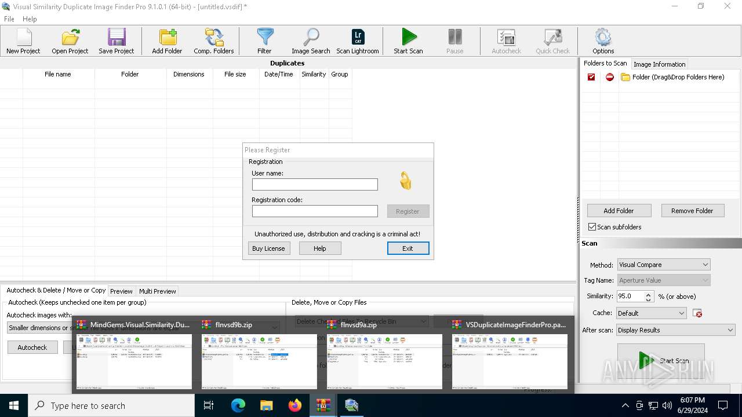This screenshot has height=417, width=742.
Task: Launch Firefox from taskbar
Action: click(295, 405)
